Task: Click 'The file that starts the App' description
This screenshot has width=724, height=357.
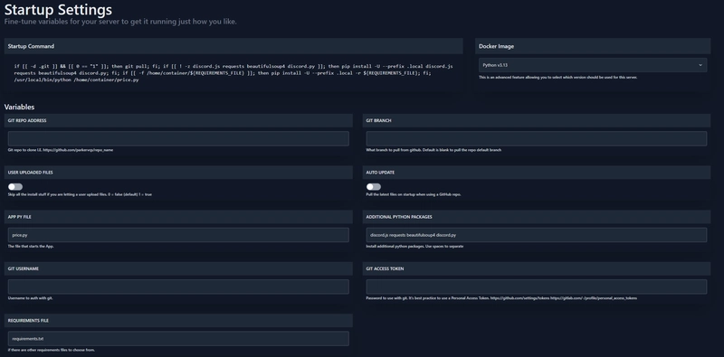Action: tap(31, 247)
